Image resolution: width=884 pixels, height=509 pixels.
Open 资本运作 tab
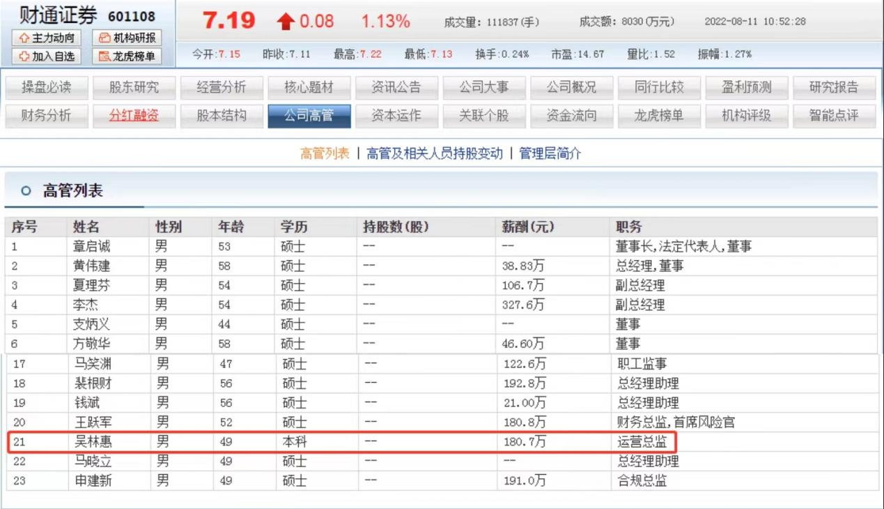(396, 116)
